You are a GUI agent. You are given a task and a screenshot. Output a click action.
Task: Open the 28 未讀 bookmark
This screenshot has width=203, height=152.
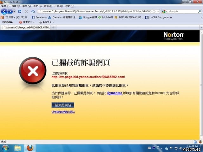point(15,17)
